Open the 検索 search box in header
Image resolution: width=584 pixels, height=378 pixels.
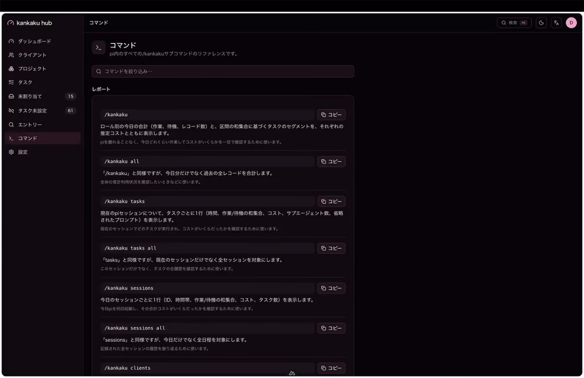(514, 23)
